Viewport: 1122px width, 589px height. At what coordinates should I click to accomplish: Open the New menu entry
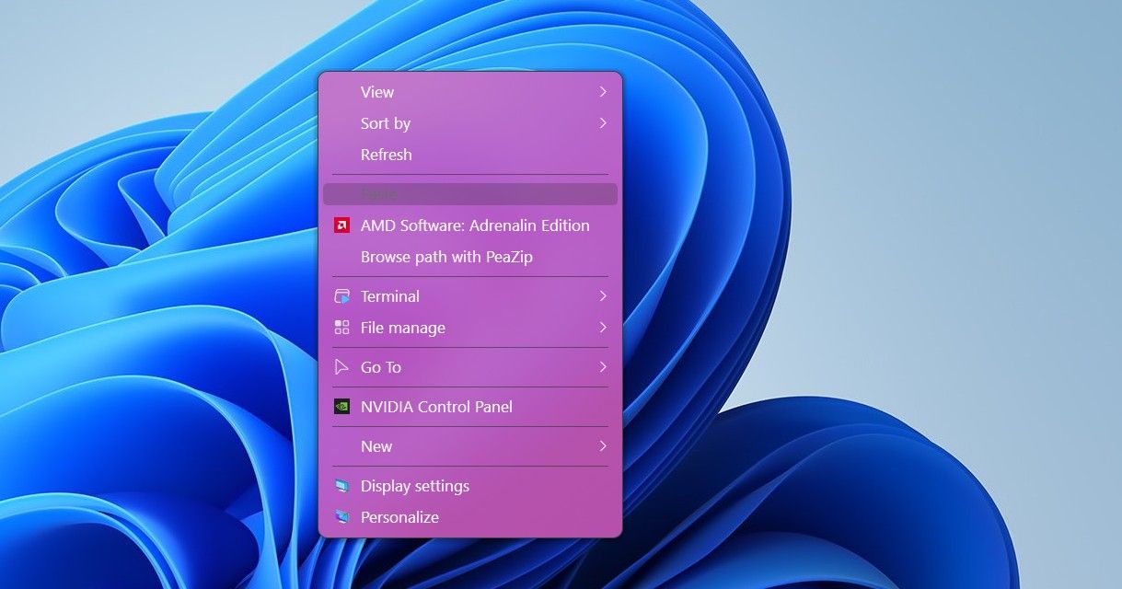[x=470, y=446]
